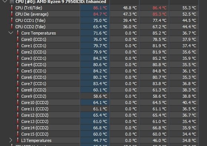Click the 80.7 °C Core6 maximum value
Screen dimensions: 207x146
coord(160,77)
